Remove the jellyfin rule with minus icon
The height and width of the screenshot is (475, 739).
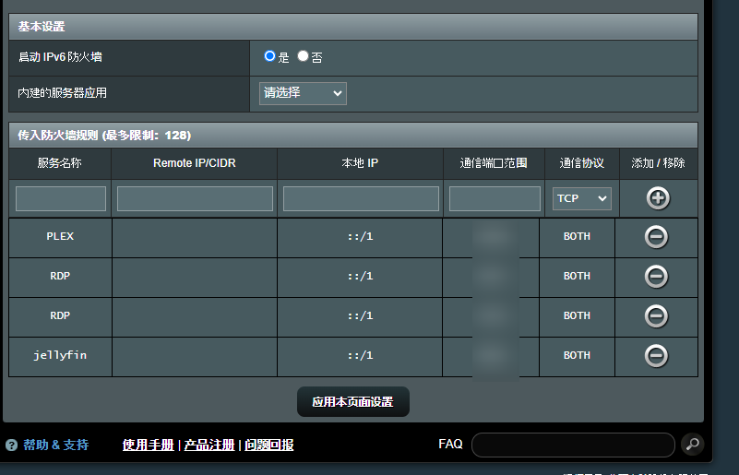(x=656, y=355)
